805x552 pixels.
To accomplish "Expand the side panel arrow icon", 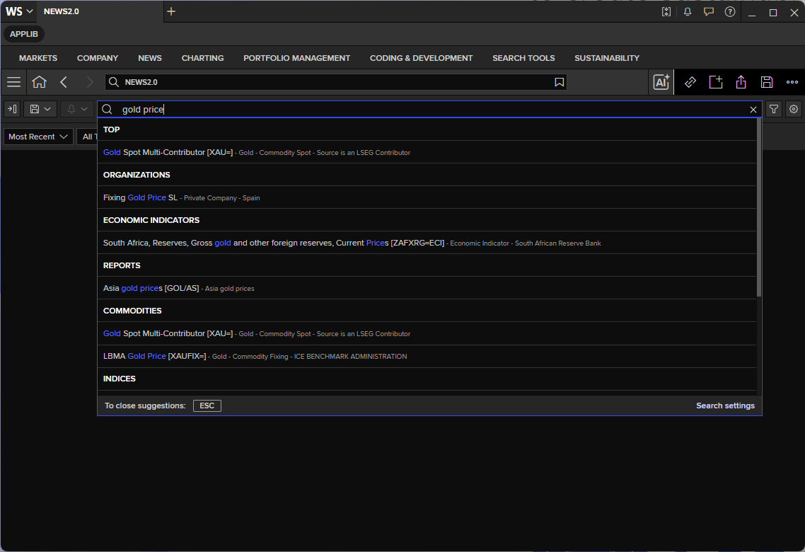I will pos(12,109).
